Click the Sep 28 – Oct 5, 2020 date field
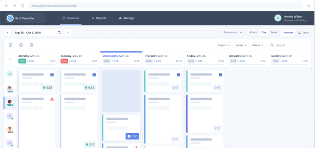 [34, 32]
